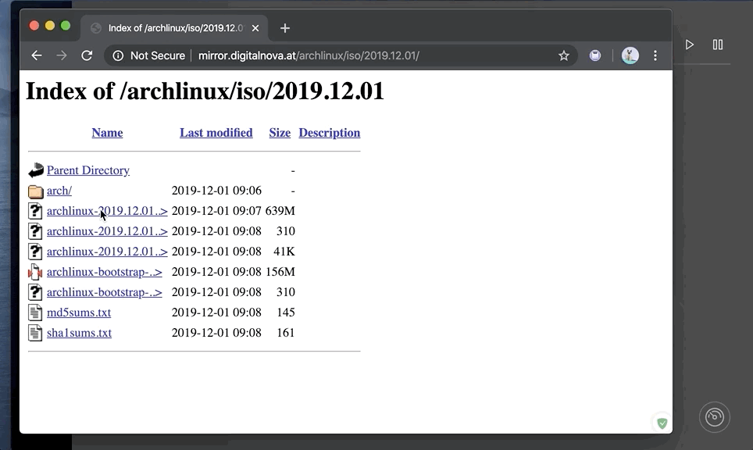Sort listing by Name
Image resolution: width=753 pixels, height=450 pixels.
point(107,133)
